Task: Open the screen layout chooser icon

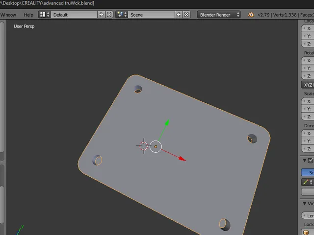Action: pos(44,15)
